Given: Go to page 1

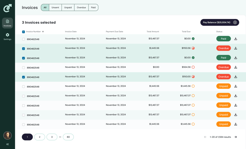Looking at the screenshot, I should [x=27, y=137].
